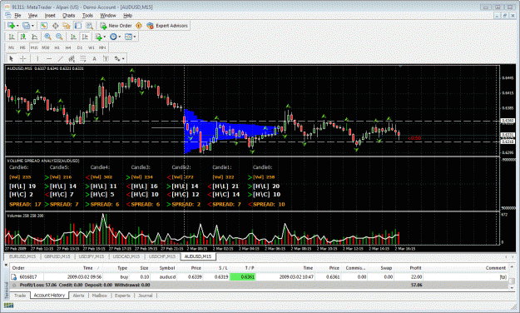Switch timeframe to H1
Image resolution: width=520 pixels, height=313 pixels.
57,47
